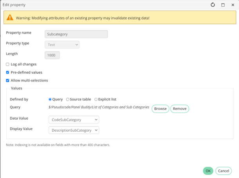Click the Browse button for the query

point(160,109)
